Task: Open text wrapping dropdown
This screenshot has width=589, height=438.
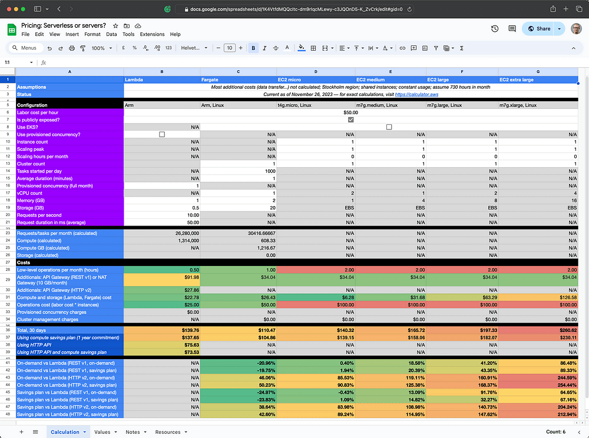Action: click(x=373, y=48)
